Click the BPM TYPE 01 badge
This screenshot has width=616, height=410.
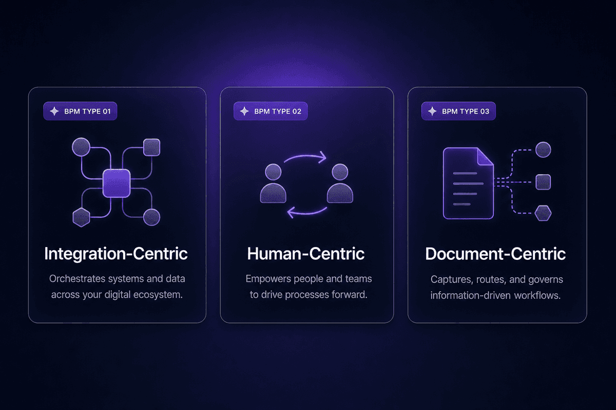pyautogui.click(x=80, y=111)
